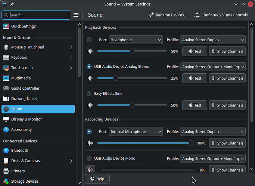Viewport: 255px width, 186px height.
Task: Select Easy Effects Sink as default output
Action: pos(89,93)
